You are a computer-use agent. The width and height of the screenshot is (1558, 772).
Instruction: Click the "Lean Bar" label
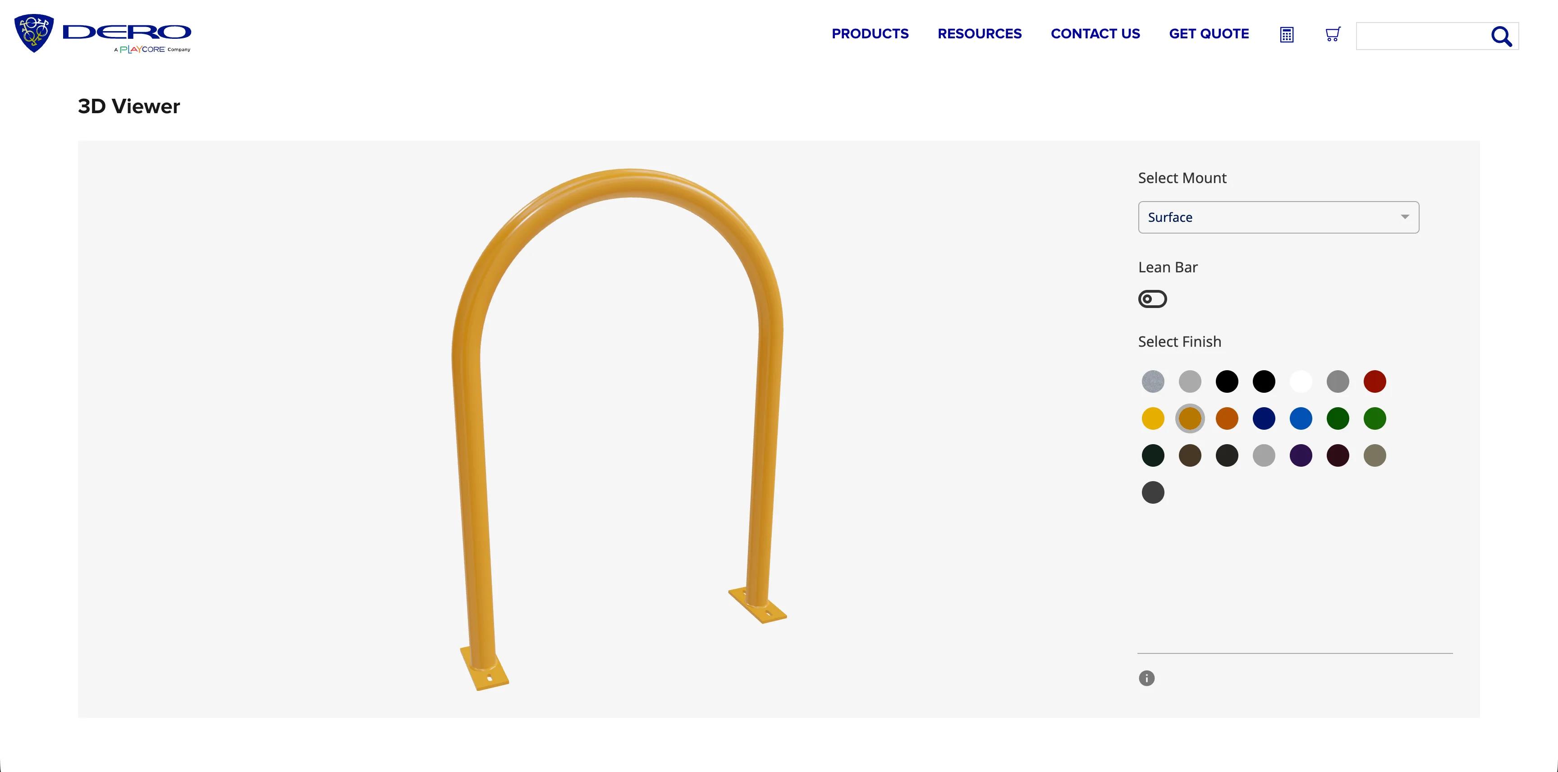pos(1168,267)
